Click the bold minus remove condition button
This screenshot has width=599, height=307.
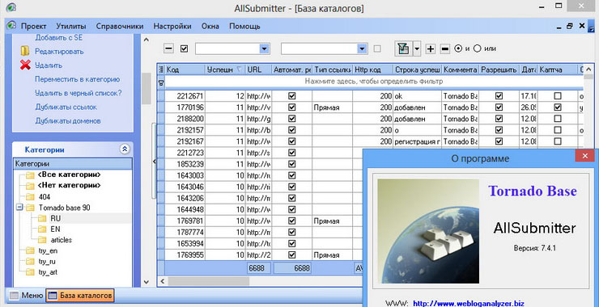pos(445,48)
